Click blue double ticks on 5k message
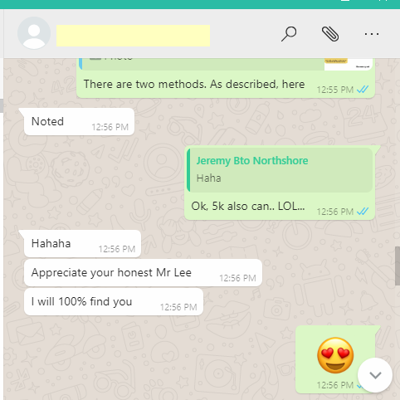This screenshot has height=400, width=400. [x=363, y=212]
